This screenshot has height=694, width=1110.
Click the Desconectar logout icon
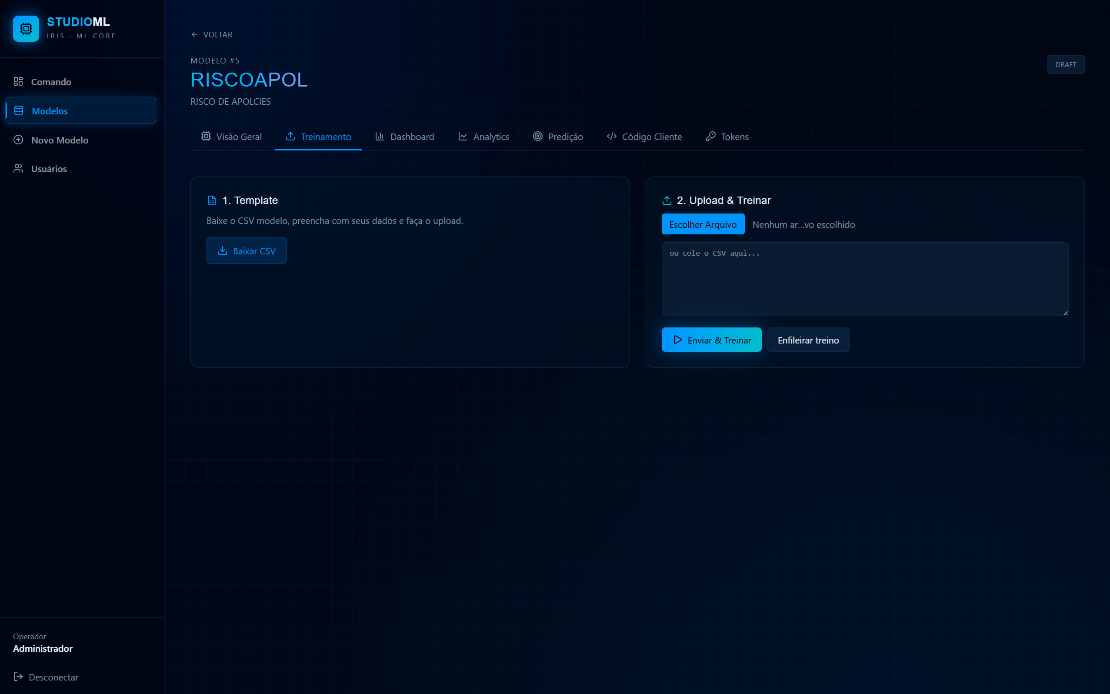coord(18,677)
